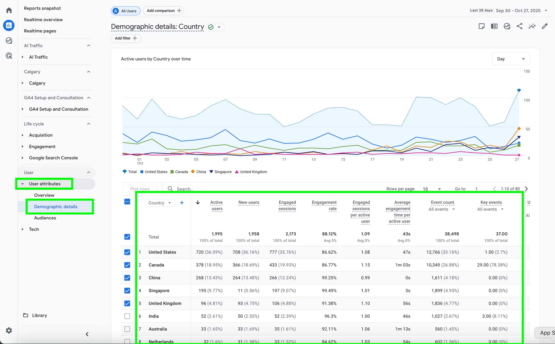Navigate to Home

pos(9,10)
